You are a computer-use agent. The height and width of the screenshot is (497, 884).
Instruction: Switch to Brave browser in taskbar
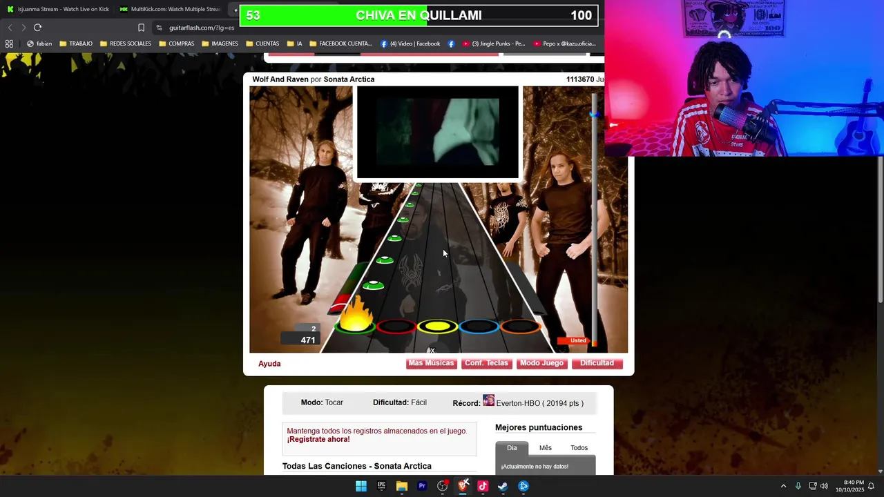[463, 486]
